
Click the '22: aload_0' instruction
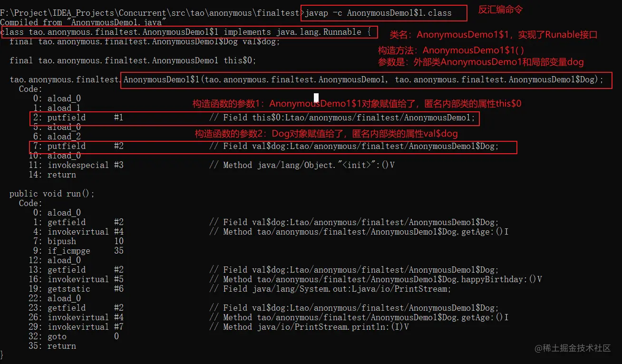coord(55,298)
